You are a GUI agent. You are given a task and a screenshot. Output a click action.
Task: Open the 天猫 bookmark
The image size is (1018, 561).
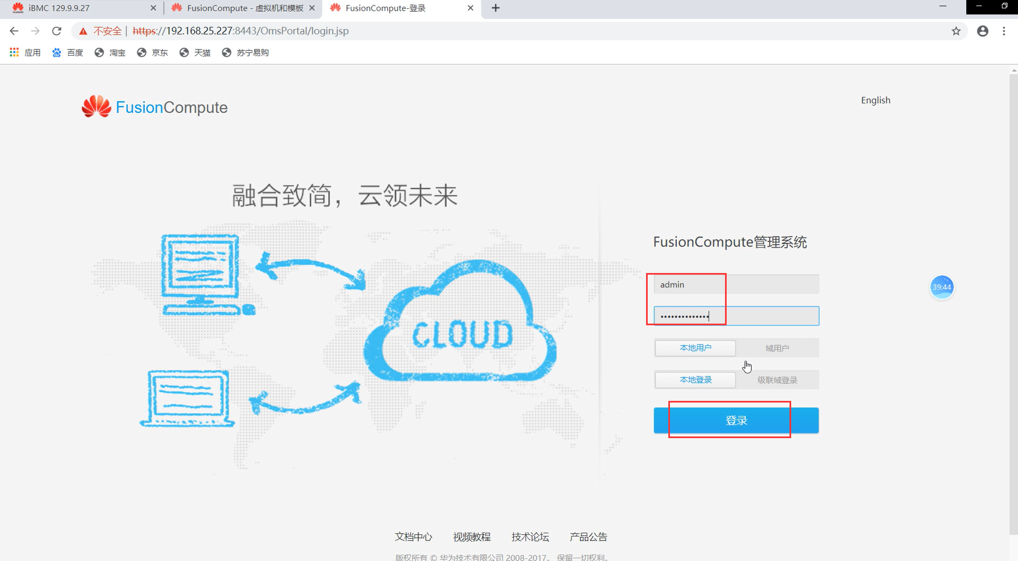click(195, 52)
